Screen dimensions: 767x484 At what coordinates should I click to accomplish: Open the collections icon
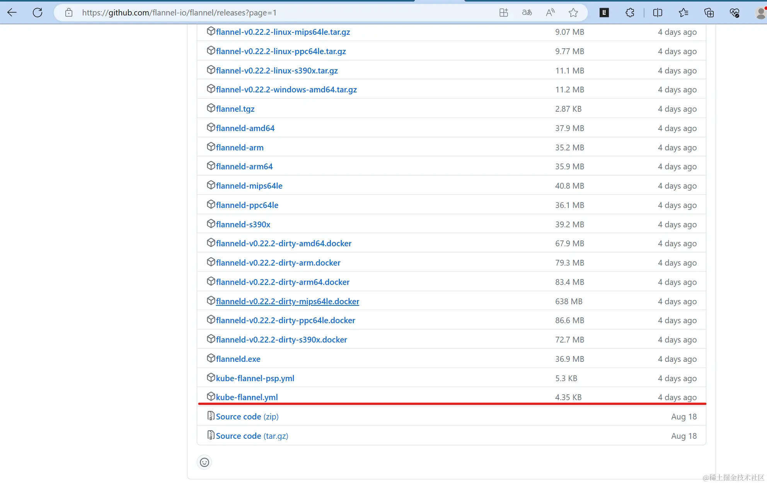[709, 13]
